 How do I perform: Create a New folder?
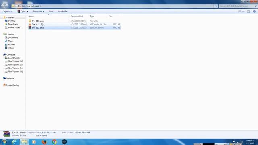(x=62, y=12)
